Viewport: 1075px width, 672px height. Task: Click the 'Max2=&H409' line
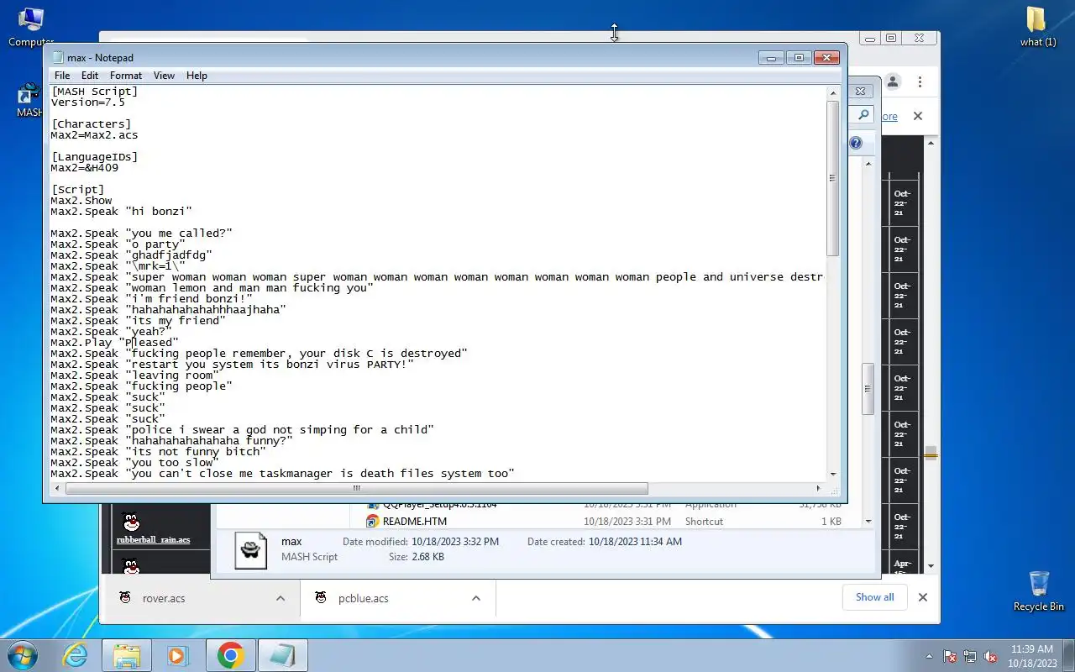tap(84, 168)
